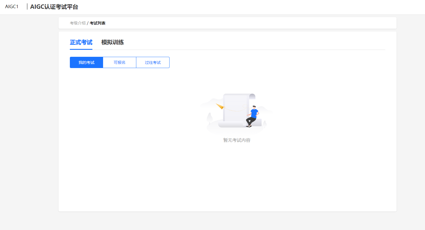Click the AIGC1 logo text
The image size is (425, 230).
coord(12,7)
